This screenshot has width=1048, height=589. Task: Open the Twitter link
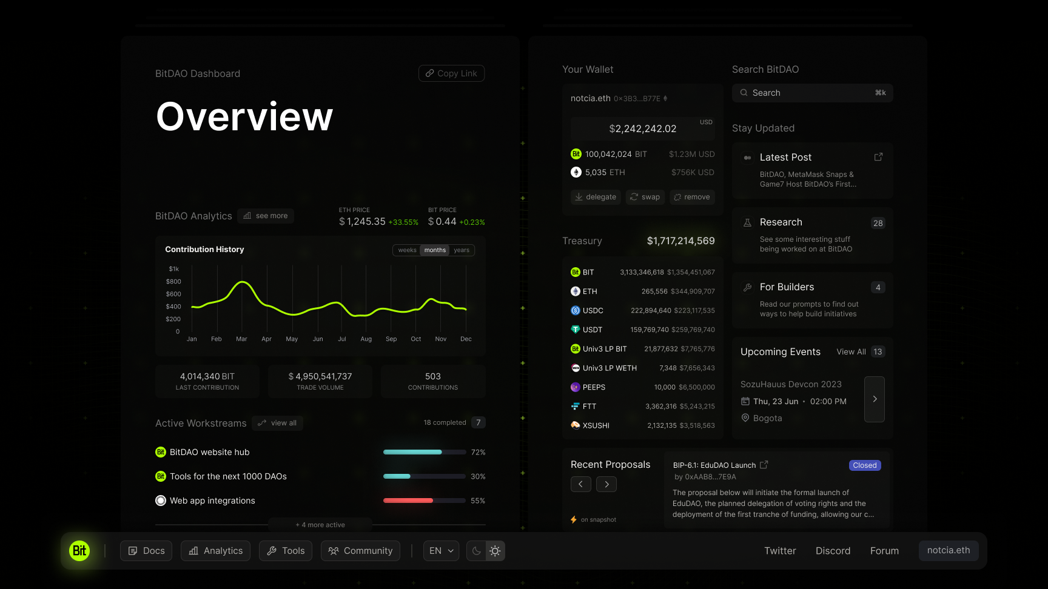point(780,551)
